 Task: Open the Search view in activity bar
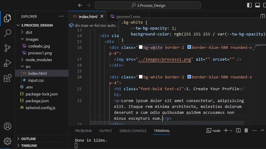[x=7, y=33]
